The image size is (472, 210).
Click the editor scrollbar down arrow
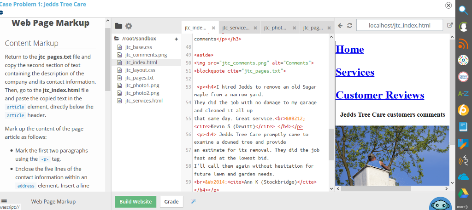(x=331, y=189)
